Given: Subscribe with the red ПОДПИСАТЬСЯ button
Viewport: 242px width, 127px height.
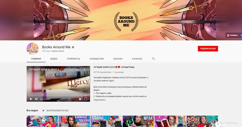Looking at the screenshot, I should (x=208, y=49).
